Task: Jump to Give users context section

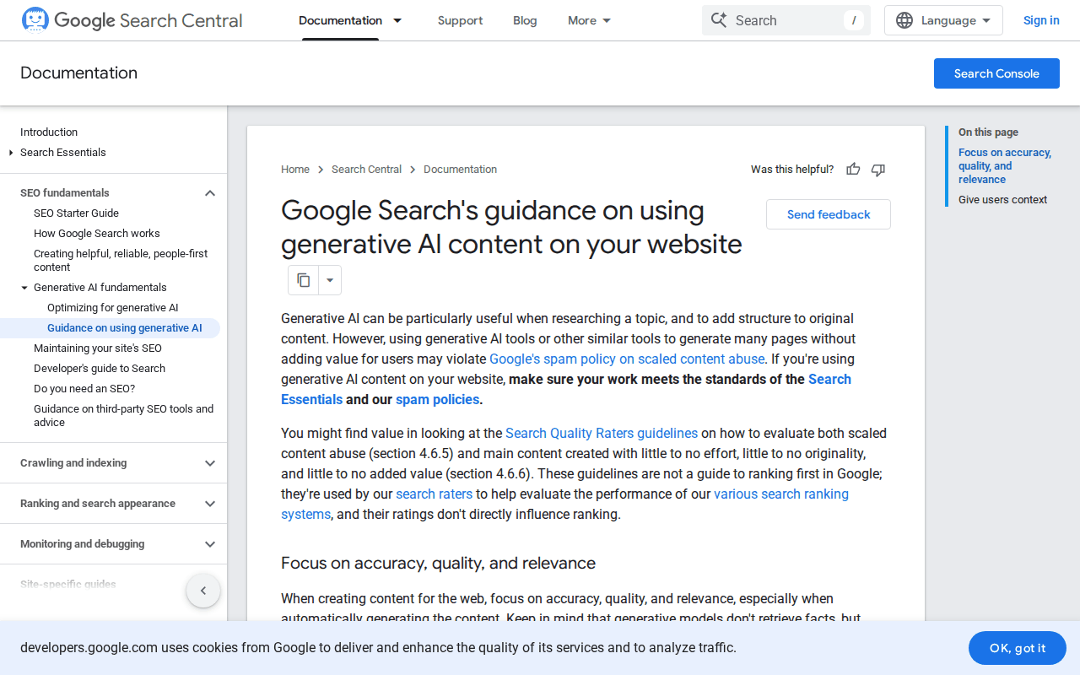Action: (1002, 200)
